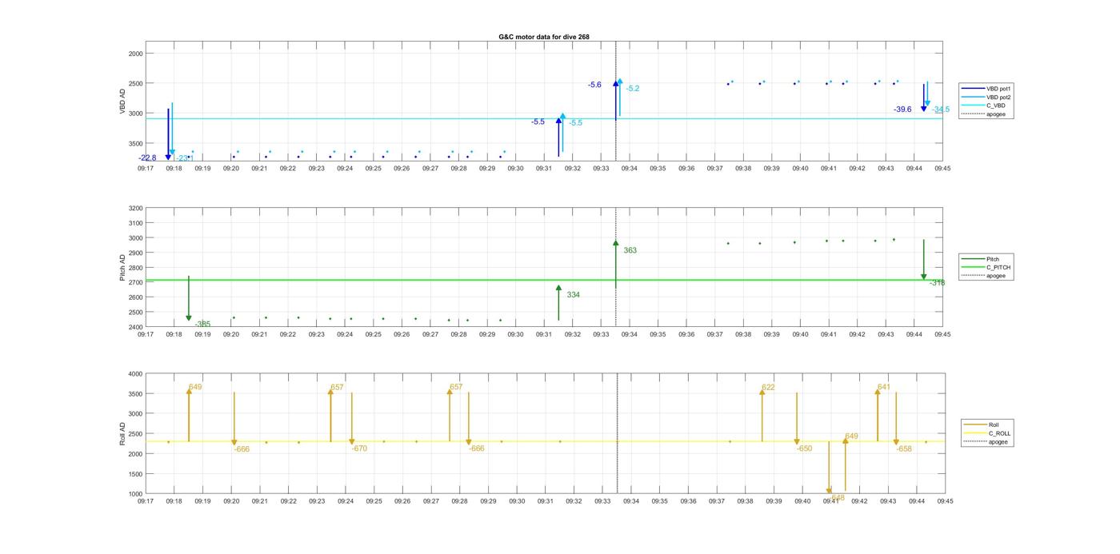This screenshot has width=1120, height=554.
Task: Click the "Roll AD" y-axis label
Action: coord(123,434)
